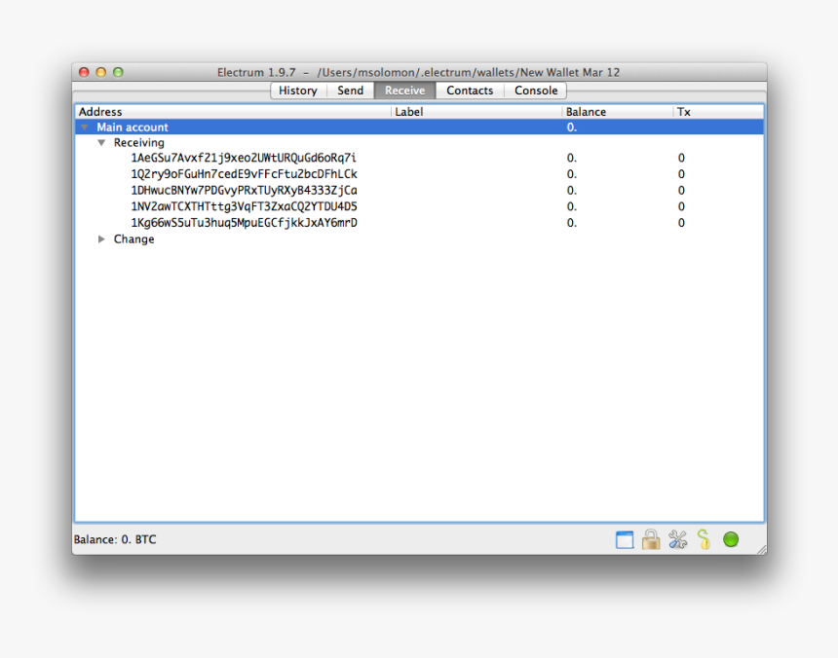The image size is (838, 658).
Task: Select the Change tree item label
Action: click(133, 239)
